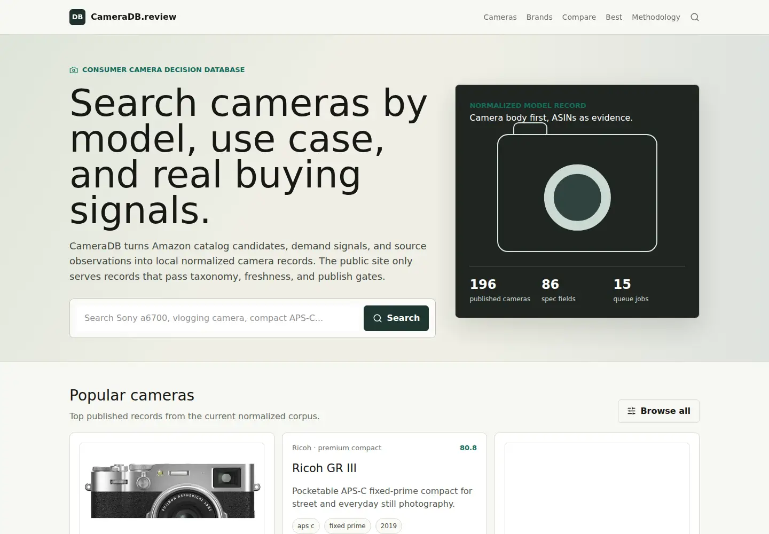
Task: Click the 'Search cameras by model' headline
Action: [x=248, y=156]
